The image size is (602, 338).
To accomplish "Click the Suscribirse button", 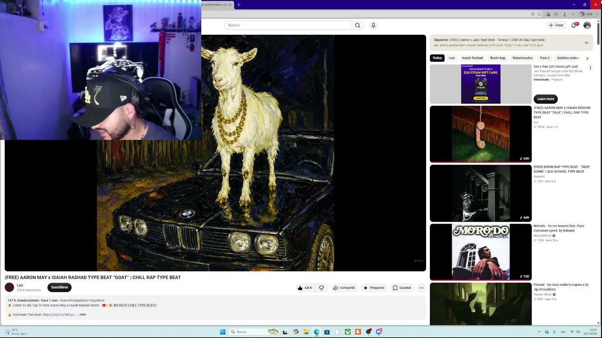I will (x=59, y=287).
